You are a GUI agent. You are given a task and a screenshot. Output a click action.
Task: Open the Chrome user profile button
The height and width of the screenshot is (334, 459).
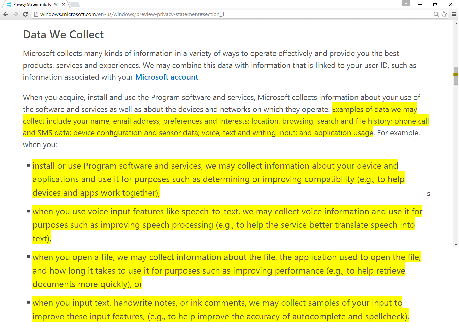coord(406,3)
